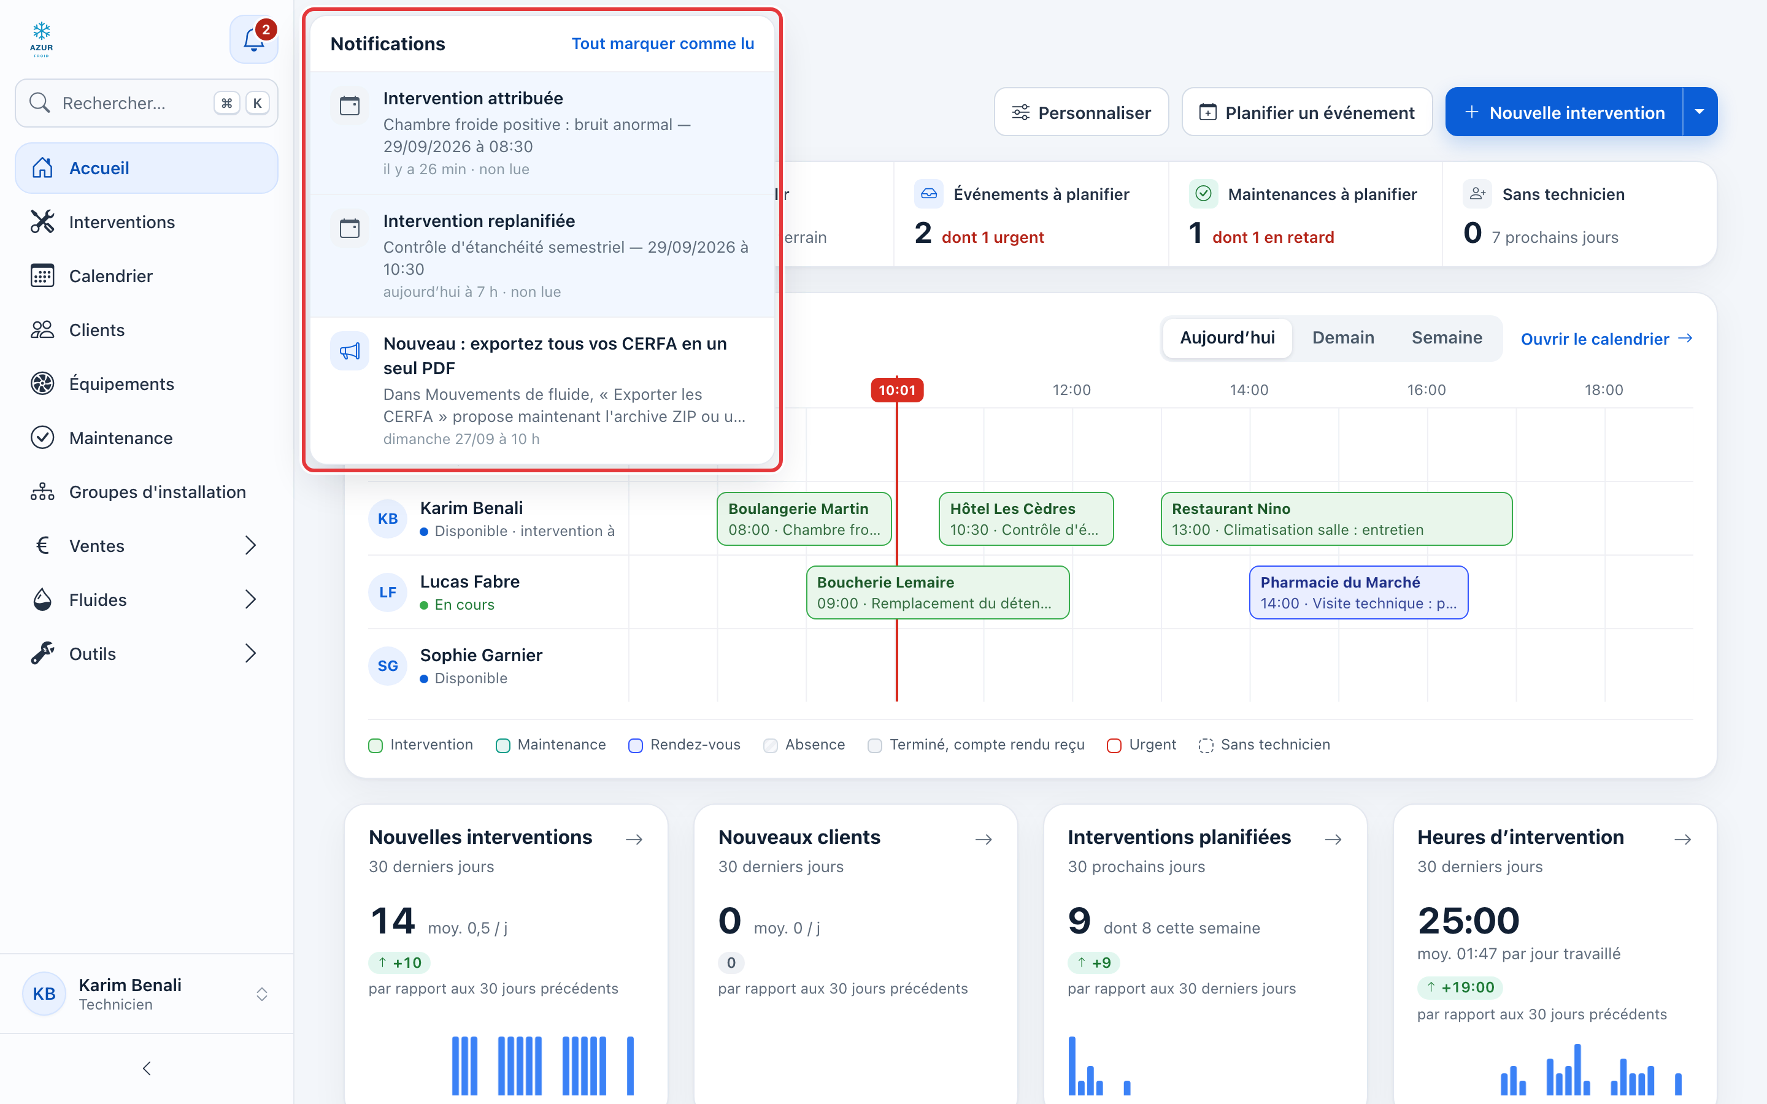Open Équipements in the sidebar
The image size is (1767, 1104).
point(146,384)
